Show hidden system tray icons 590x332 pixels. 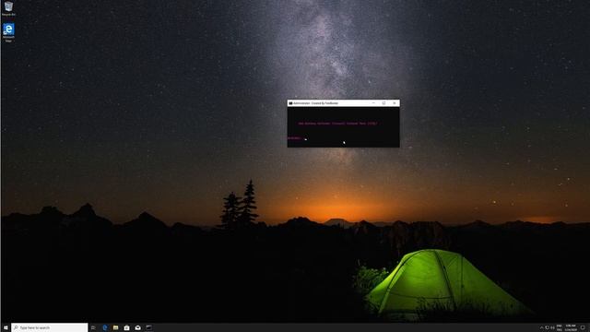541,328
